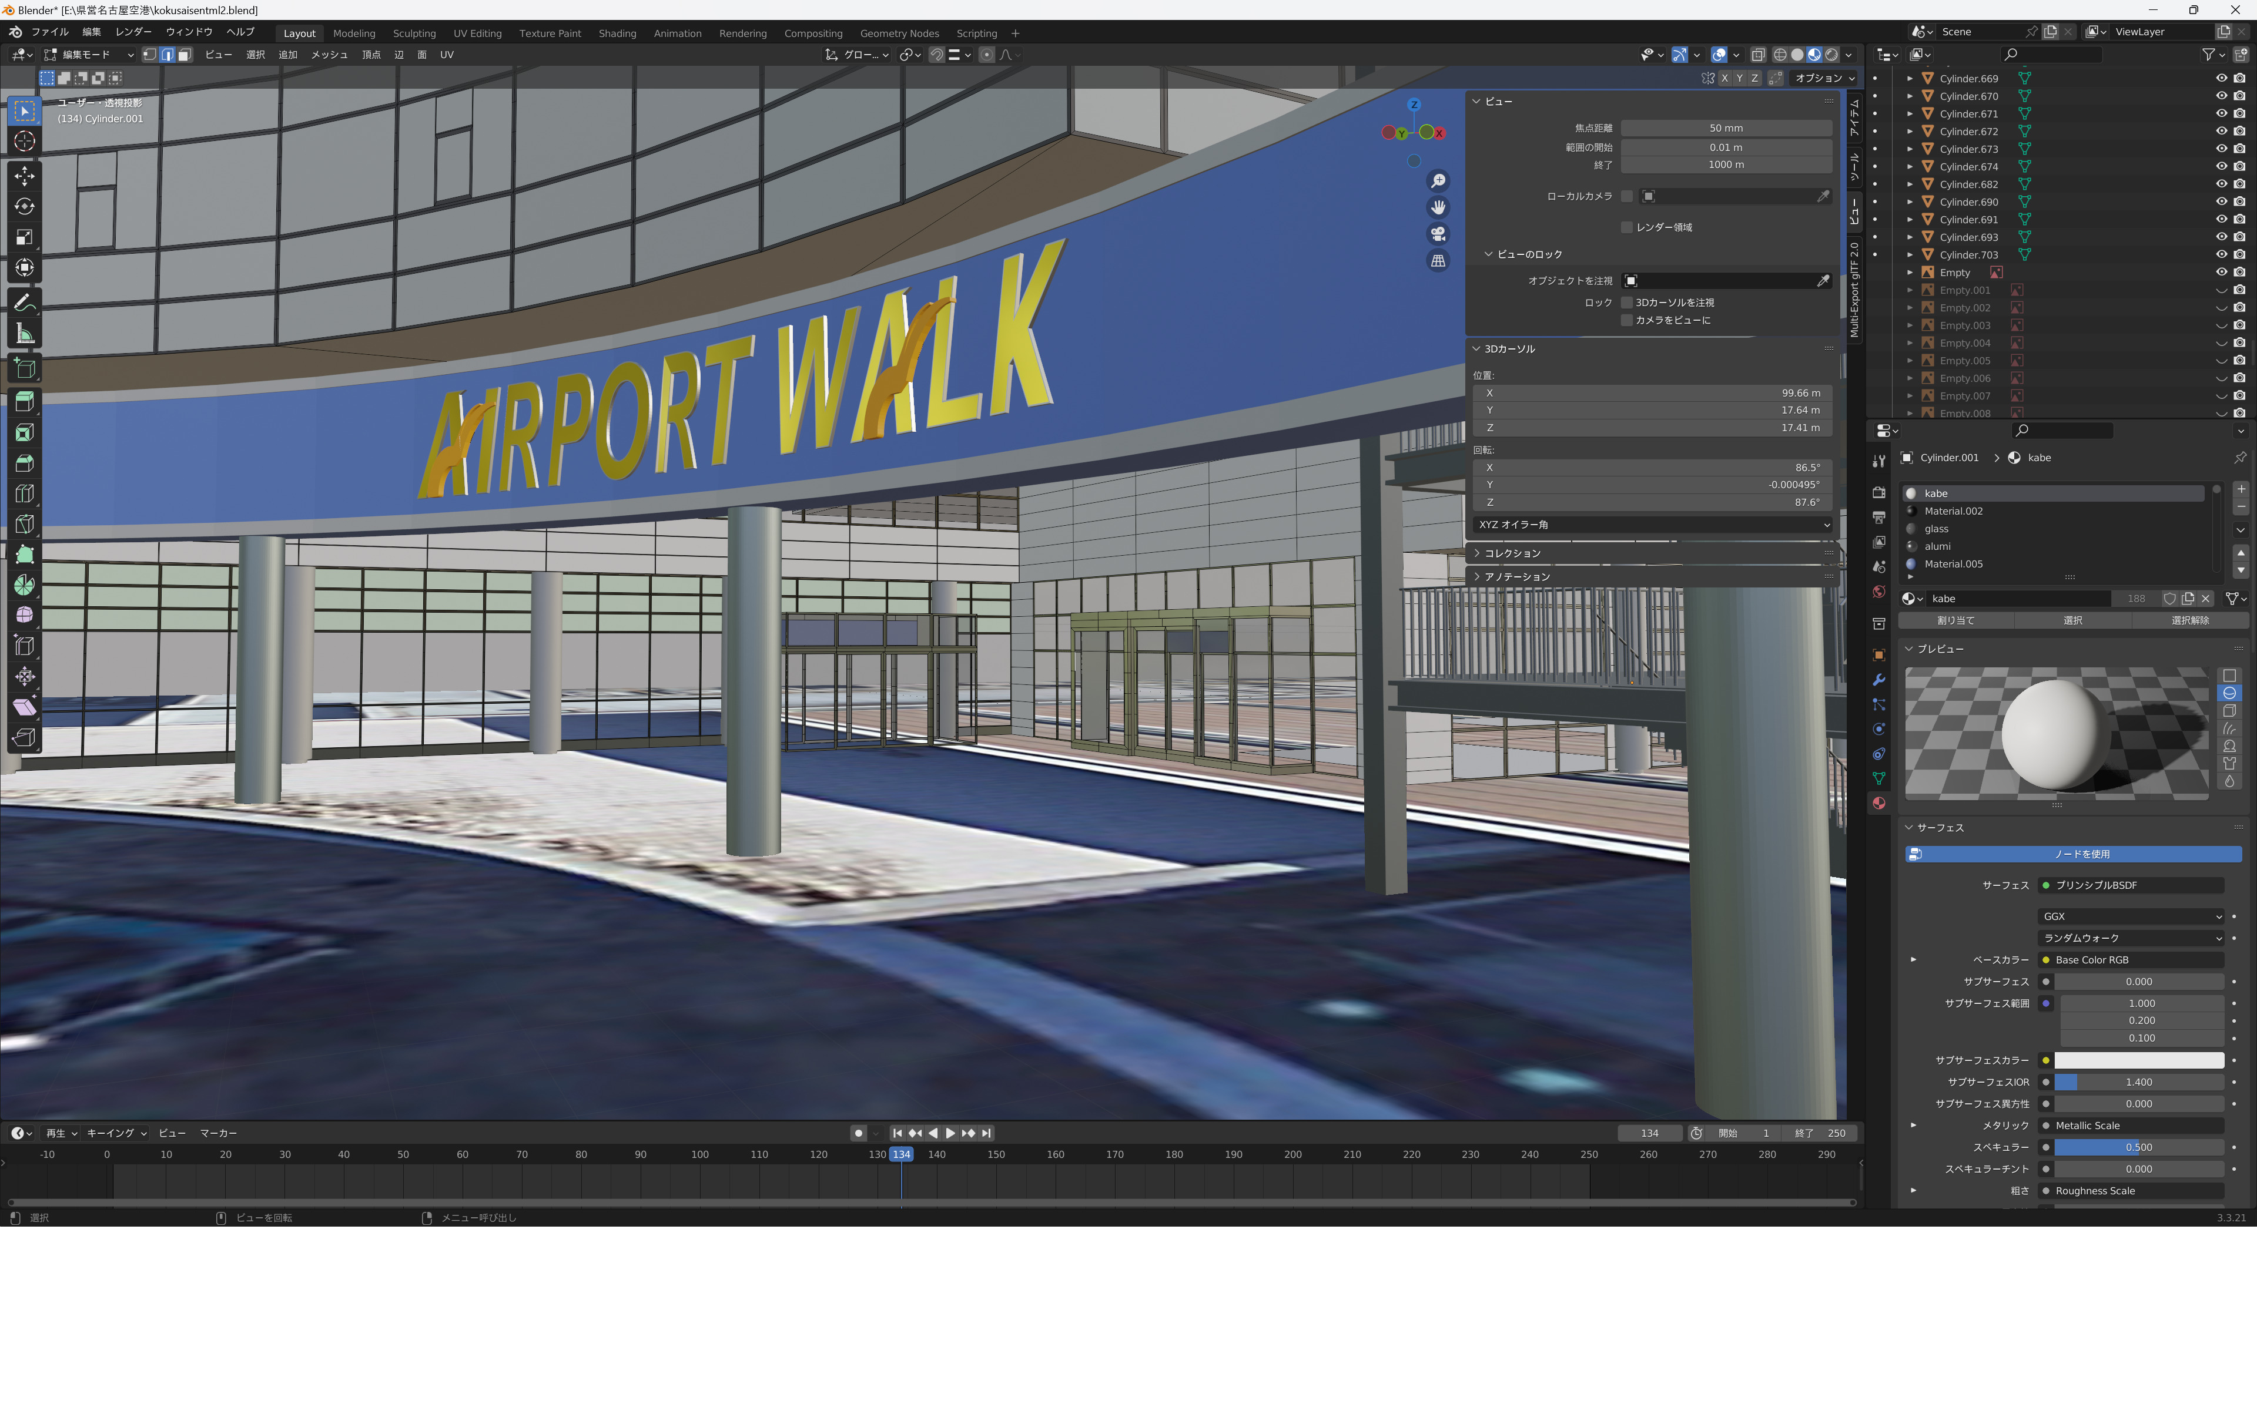2257x1424 pixels.
Task: Switch perspective/orthographic with the grid gizmo
Action: click(1438, 260)
